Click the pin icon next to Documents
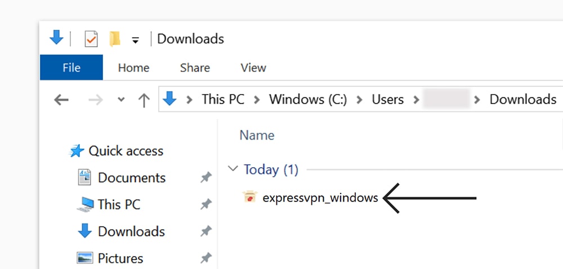This screenshot has height=269, width=563. pos(206,177)
